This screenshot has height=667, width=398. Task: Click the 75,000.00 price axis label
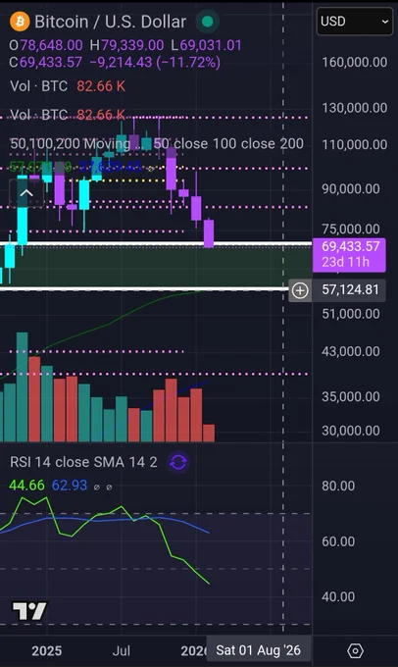point(351,230)
